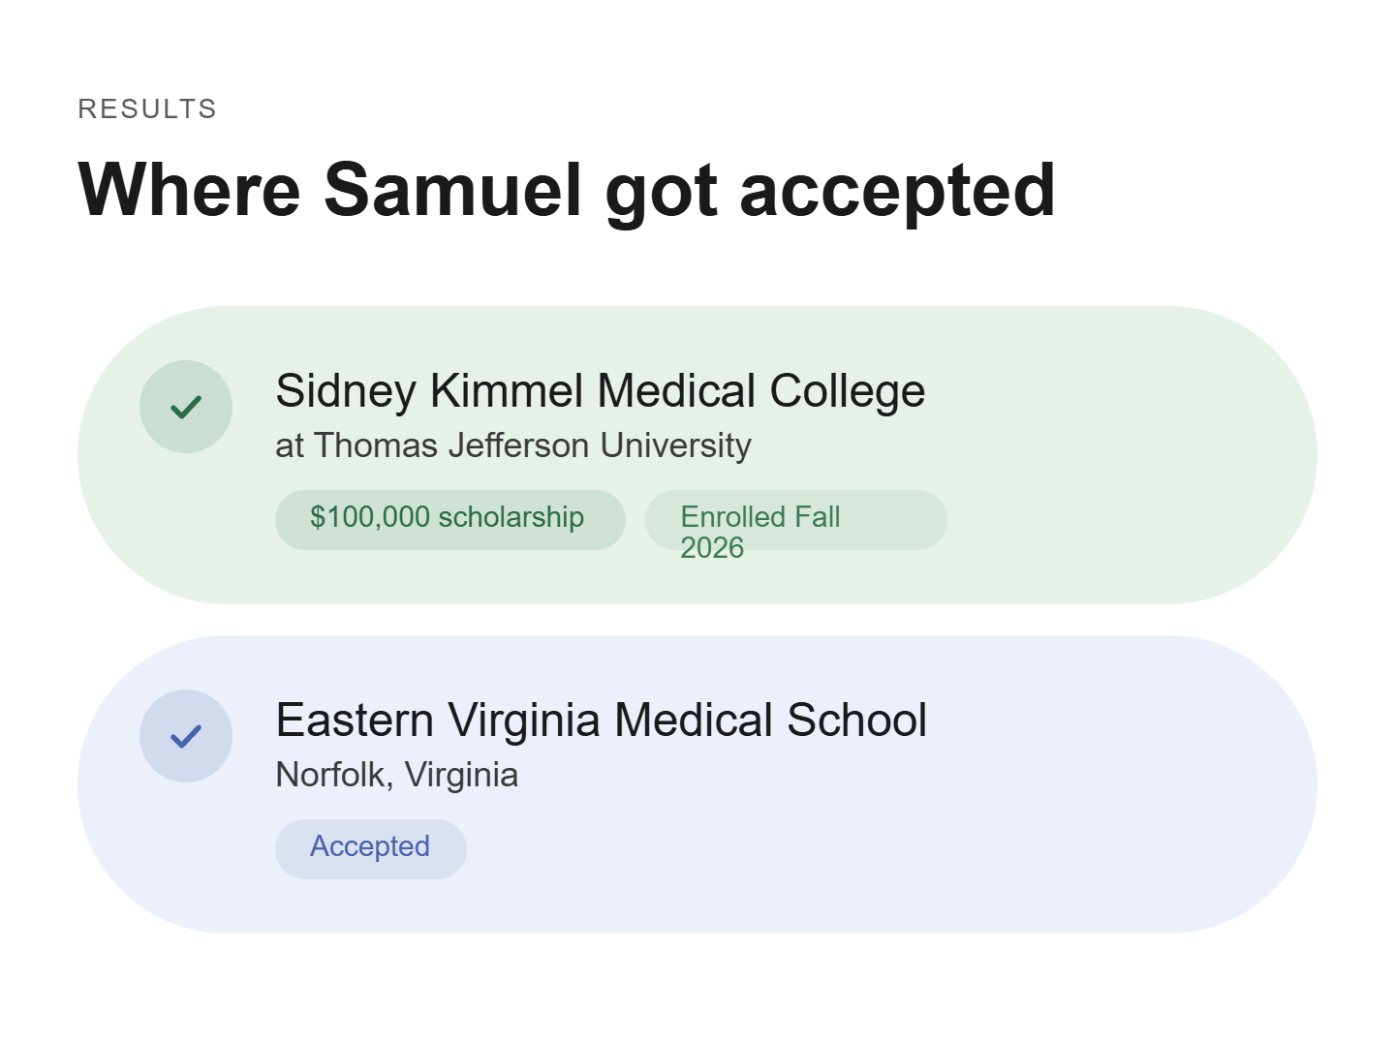Viewport: 1395px width, 1042px height.
Task: Click the word Samuel in the heading
Action: point(452,190)
